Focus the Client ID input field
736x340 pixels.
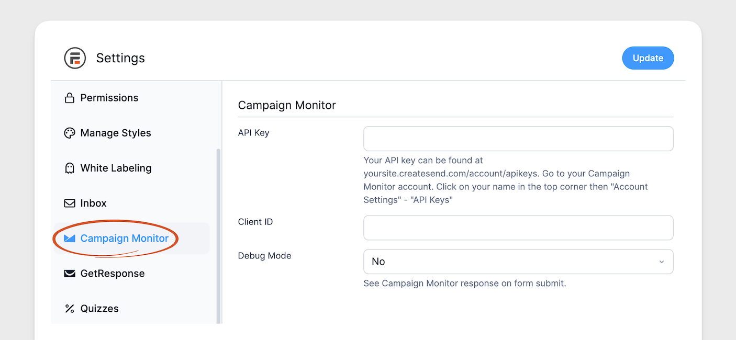tap(518, 228)
